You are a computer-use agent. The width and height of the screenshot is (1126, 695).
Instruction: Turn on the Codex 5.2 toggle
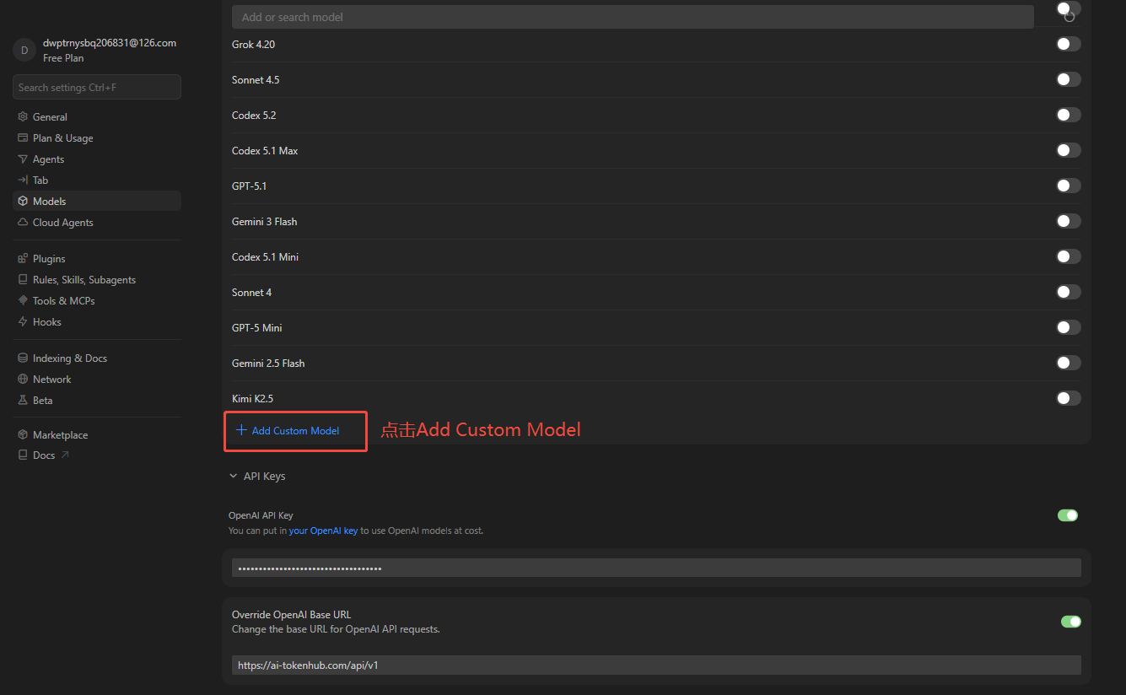pyautogui.click(x=1069, y=115)
